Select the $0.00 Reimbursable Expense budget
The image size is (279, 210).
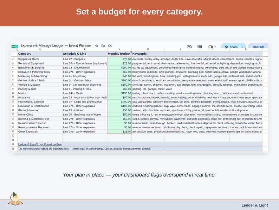(x=119, y=123)
